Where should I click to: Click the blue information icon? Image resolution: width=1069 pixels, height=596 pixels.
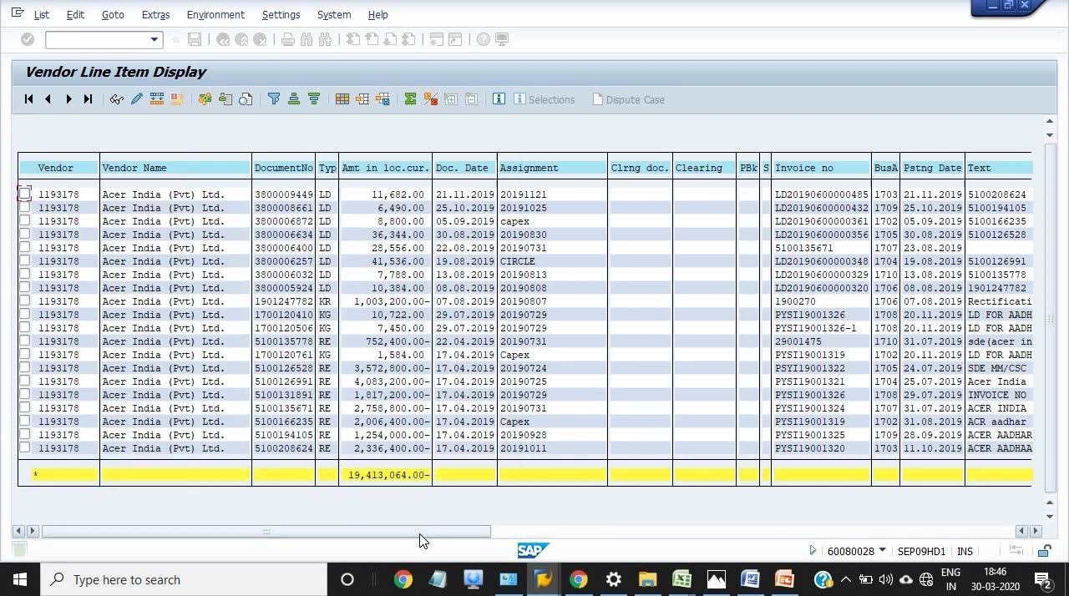tap(499, 98)
